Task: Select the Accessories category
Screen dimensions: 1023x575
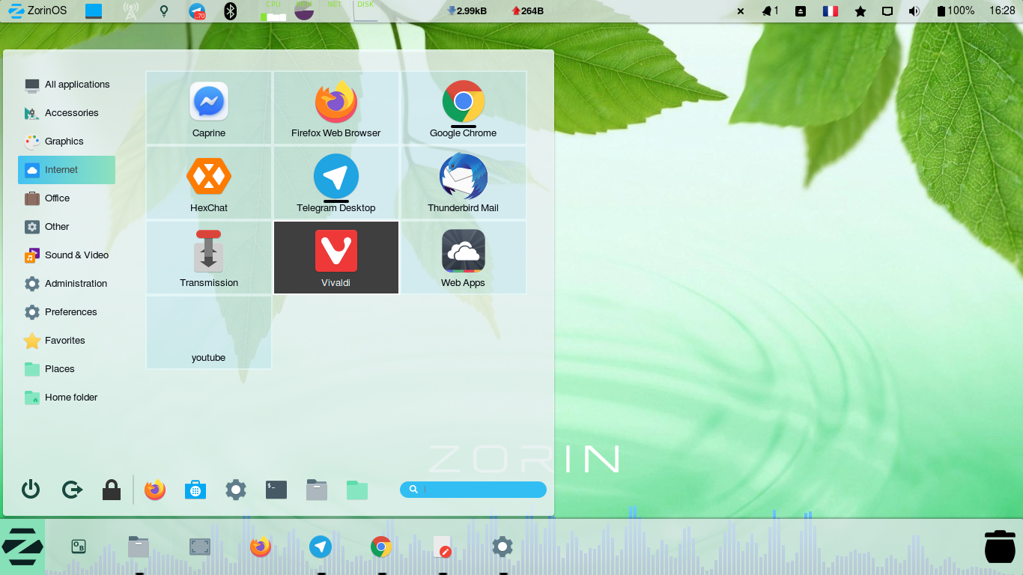Action: click(x=67, y=113)
